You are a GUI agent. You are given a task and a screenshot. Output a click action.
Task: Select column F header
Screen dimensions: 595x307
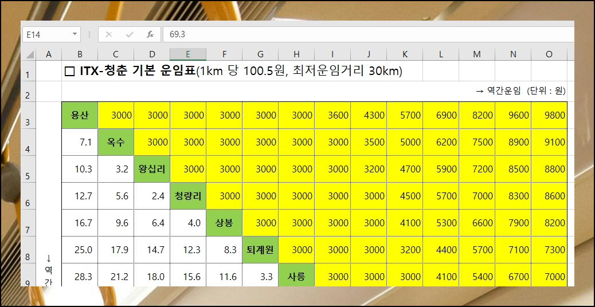tap(224, 54)
